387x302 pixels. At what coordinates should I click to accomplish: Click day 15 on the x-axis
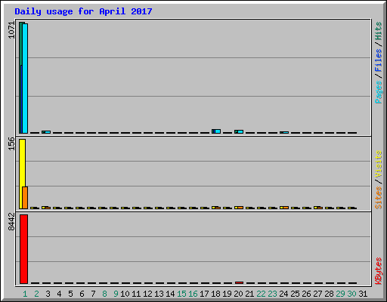181,294
